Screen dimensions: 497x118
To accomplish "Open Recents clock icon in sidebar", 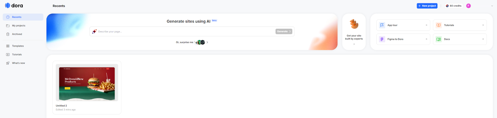I will coord(8,17).
